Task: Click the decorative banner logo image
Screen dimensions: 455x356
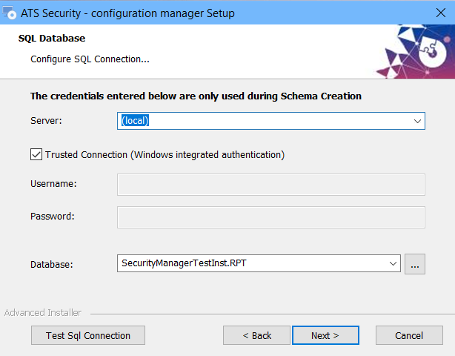Action: 416,52
